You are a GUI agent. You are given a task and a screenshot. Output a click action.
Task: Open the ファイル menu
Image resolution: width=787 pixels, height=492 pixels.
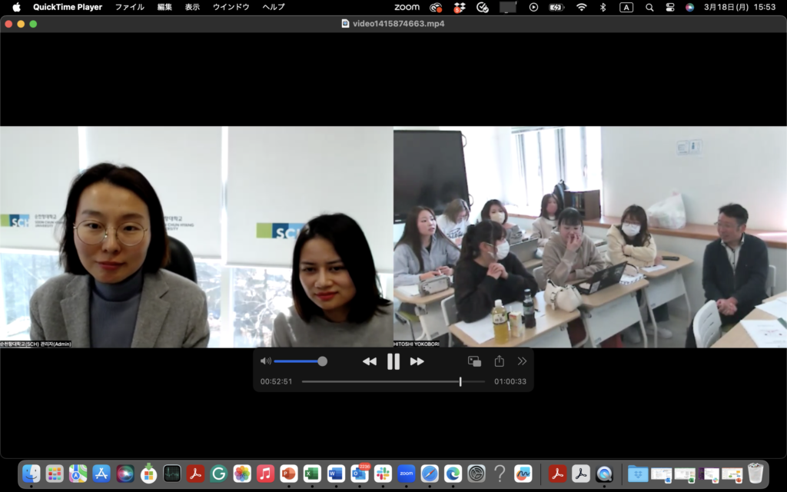(x=129, y=7)
